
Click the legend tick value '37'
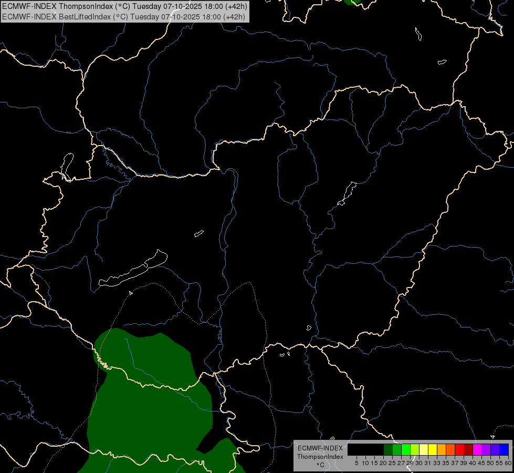(455, 463)
